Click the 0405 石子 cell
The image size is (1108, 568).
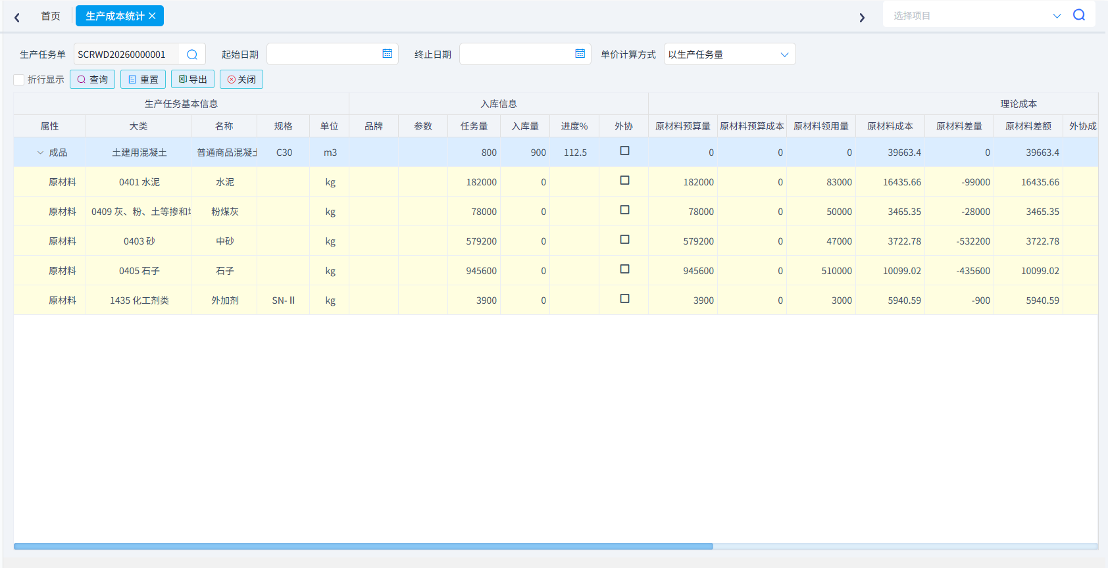(x=139, y=271)
